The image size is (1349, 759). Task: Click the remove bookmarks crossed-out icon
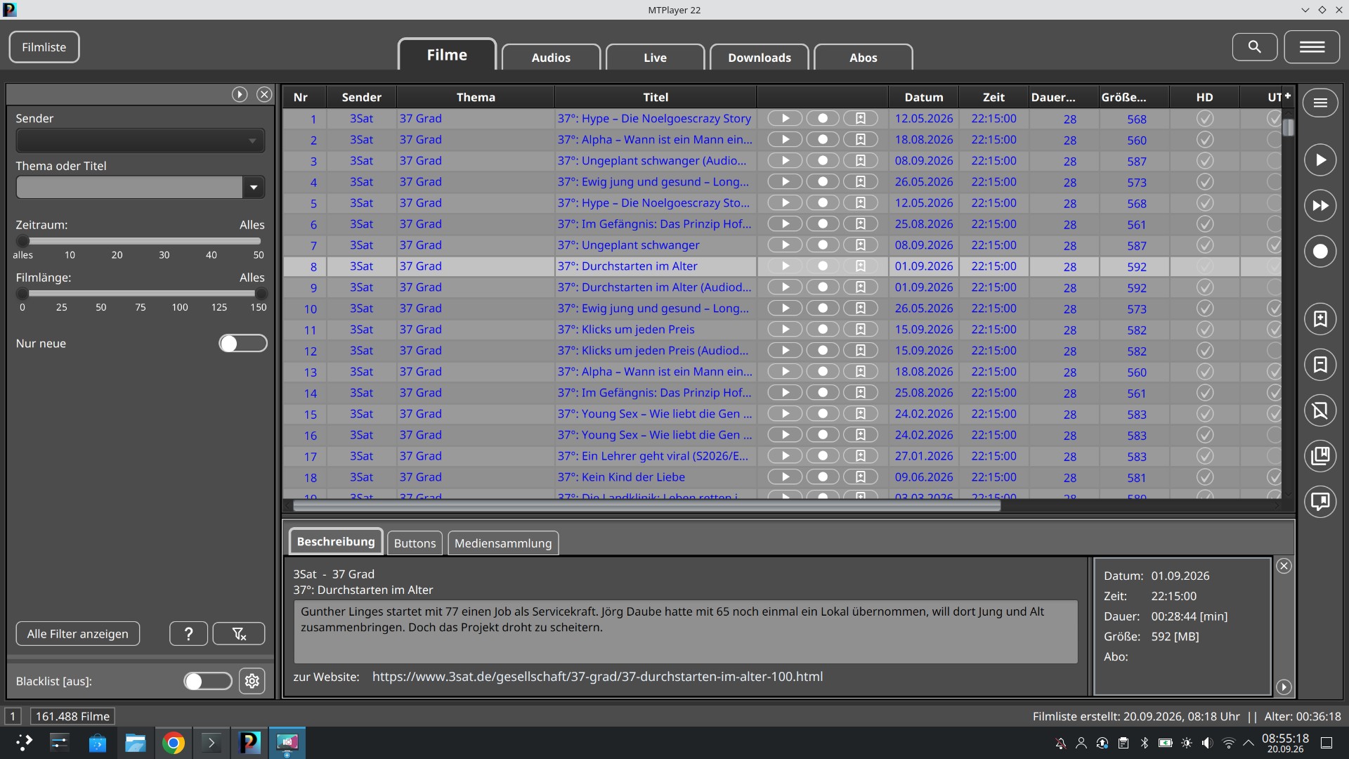click(1320, 410)
